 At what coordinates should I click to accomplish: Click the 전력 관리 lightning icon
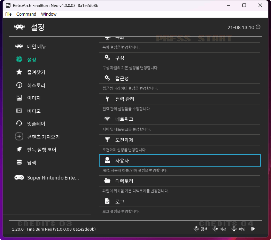[107, 98]
